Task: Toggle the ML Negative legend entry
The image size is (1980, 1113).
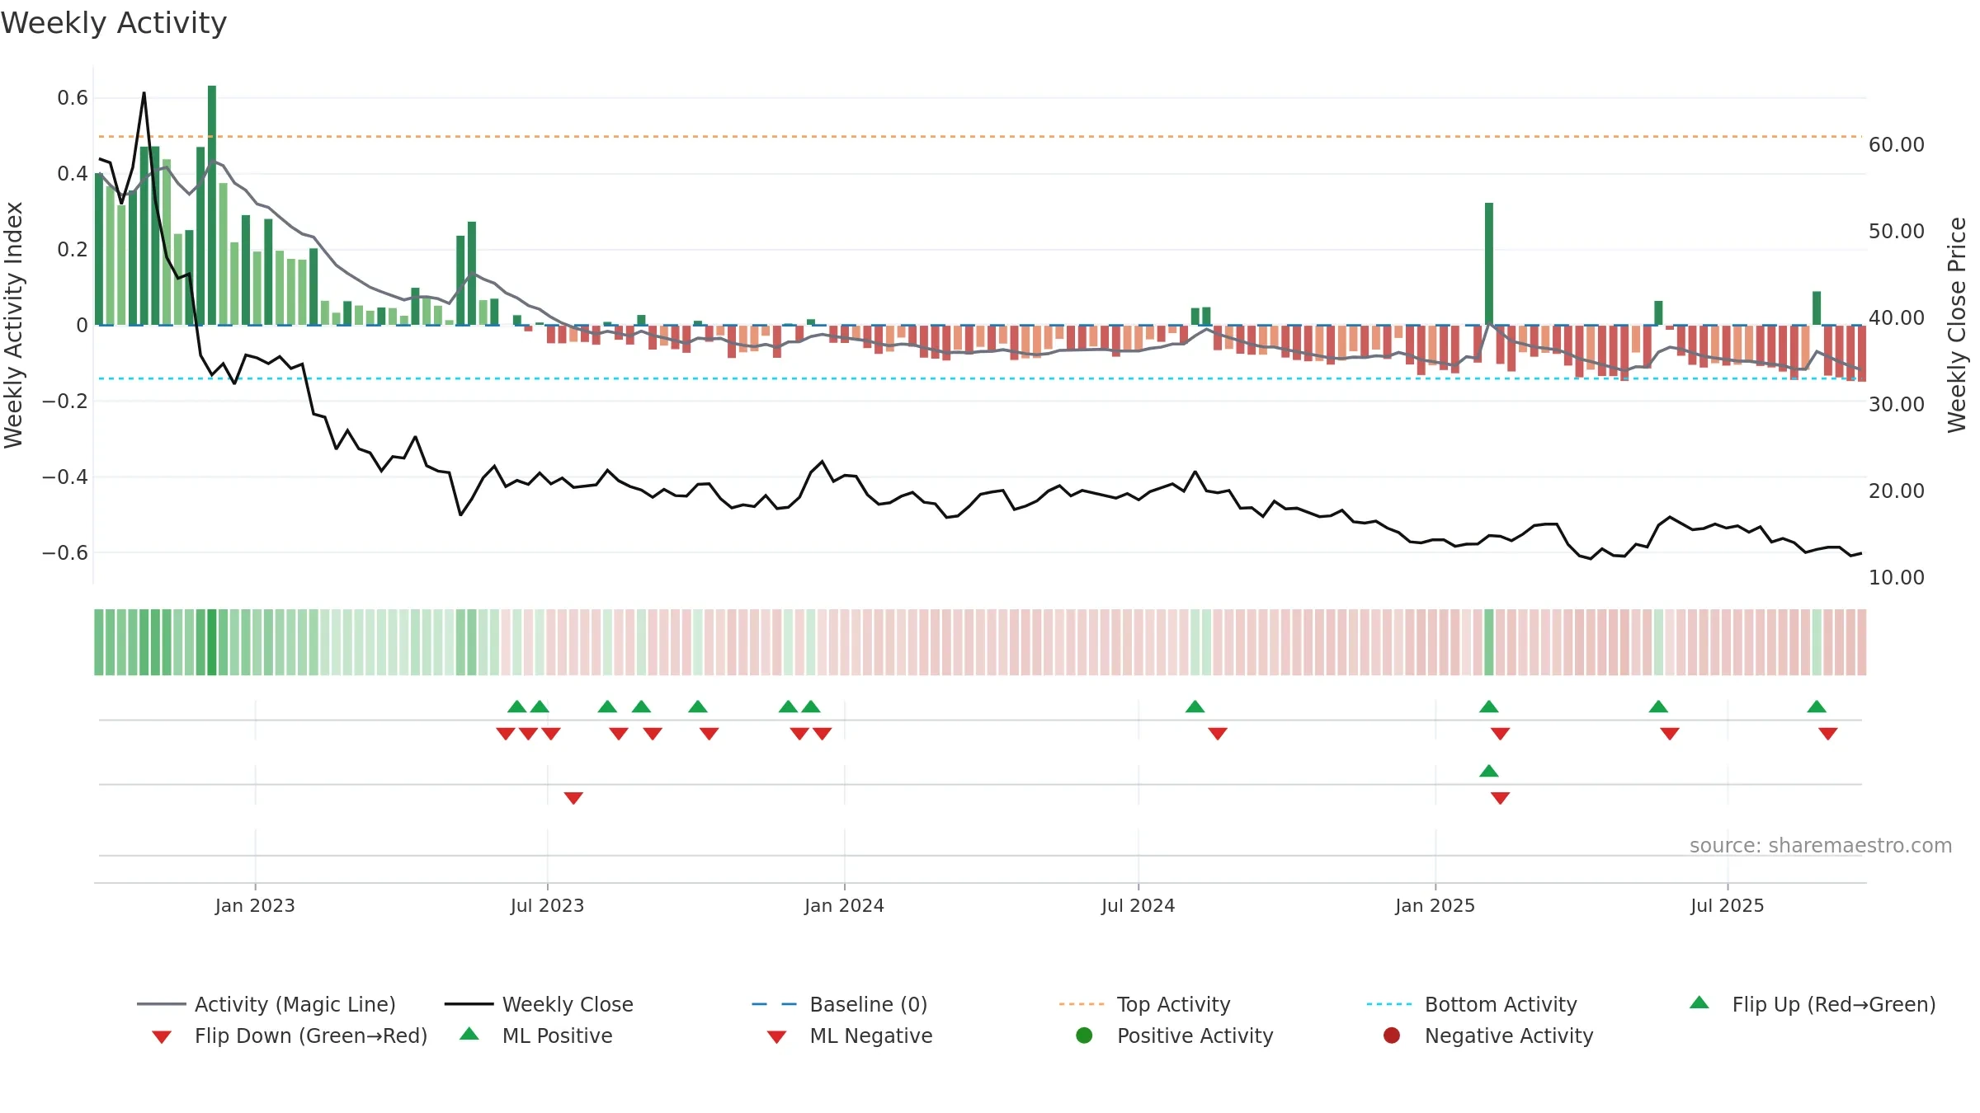Action: point(850,1036)
